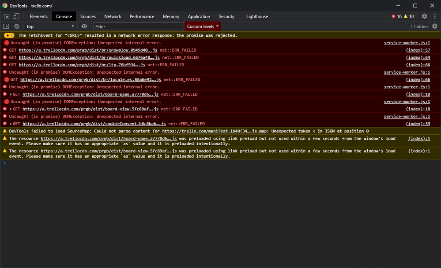The height and width of the screenshot is (268, 441).
Task: Open console settings gear beside hidden count
Action: coord(435,26)
